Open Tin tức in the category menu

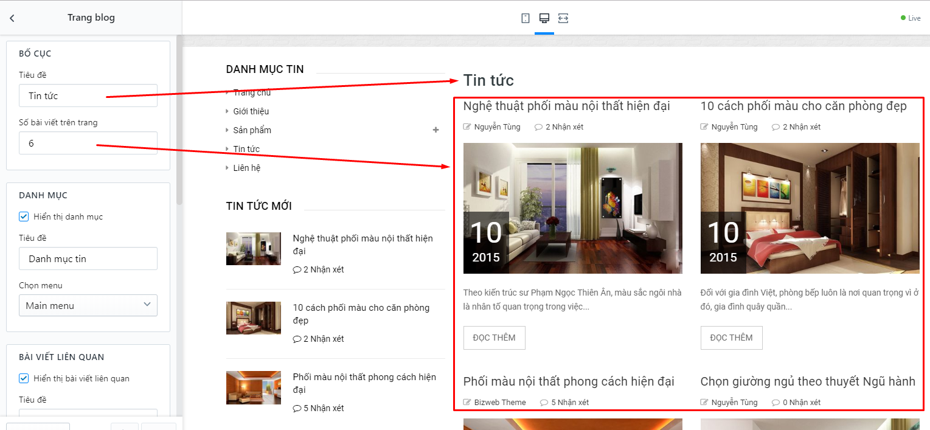click(x=246, y=149)
